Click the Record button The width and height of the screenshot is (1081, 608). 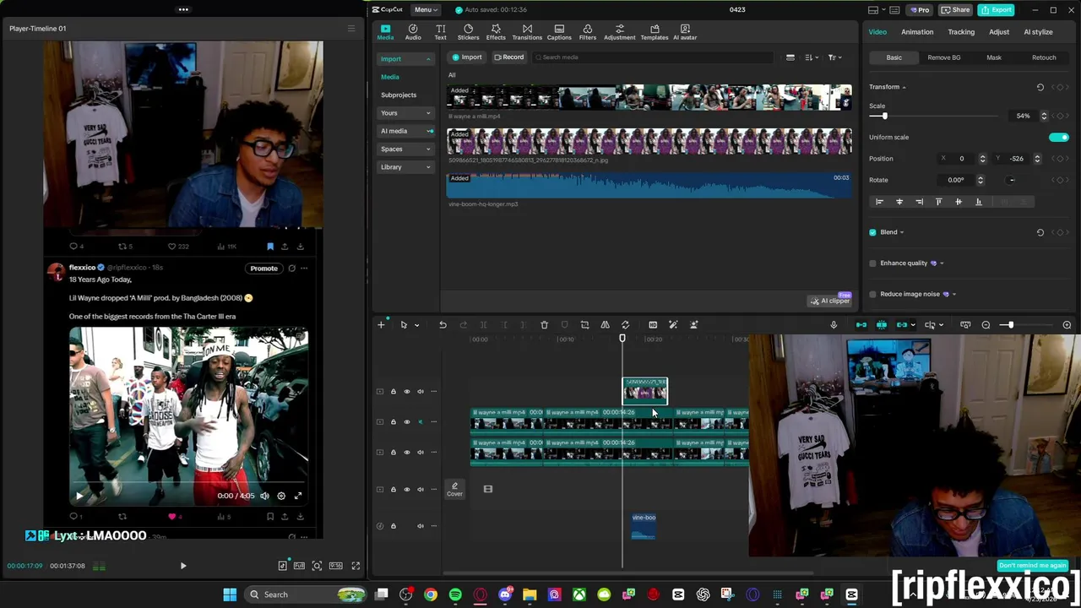(x=509, y=57)
